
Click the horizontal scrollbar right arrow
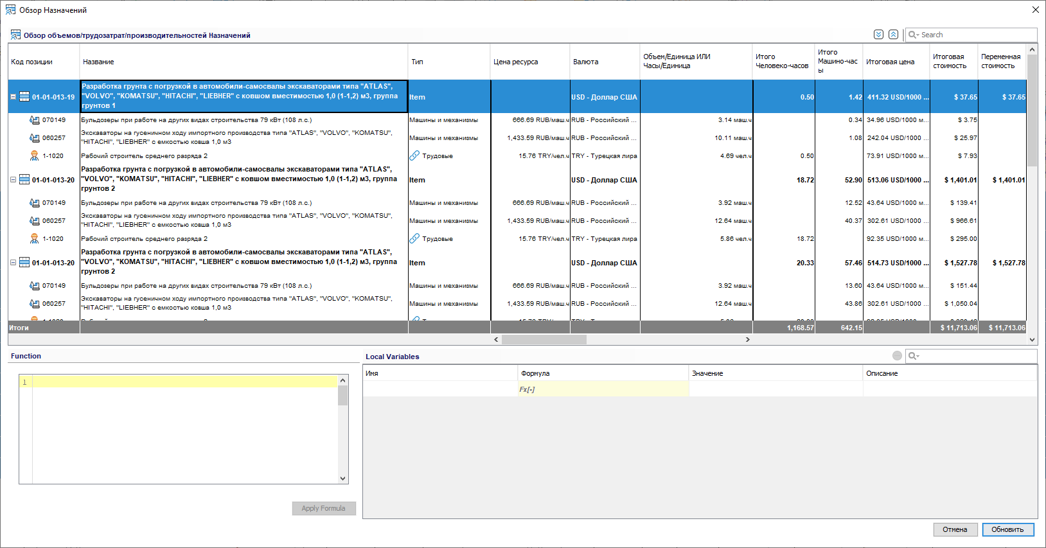click(747, 339)
